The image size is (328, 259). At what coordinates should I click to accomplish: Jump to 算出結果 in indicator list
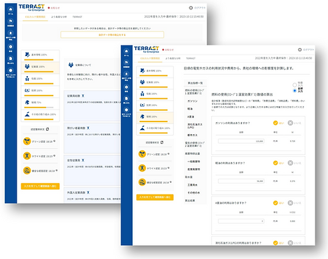[x=190, y=200]
